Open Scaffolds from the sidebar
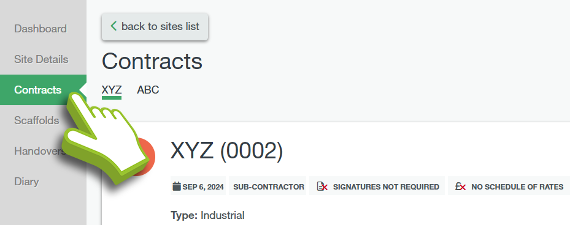The image size is (570, 225). pos(37,120)
